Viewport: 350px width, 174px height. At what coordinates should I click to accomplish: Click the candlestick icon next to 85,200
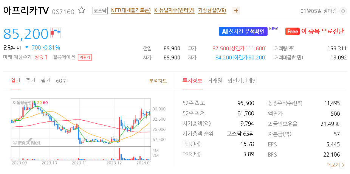(x=55, y=33)
